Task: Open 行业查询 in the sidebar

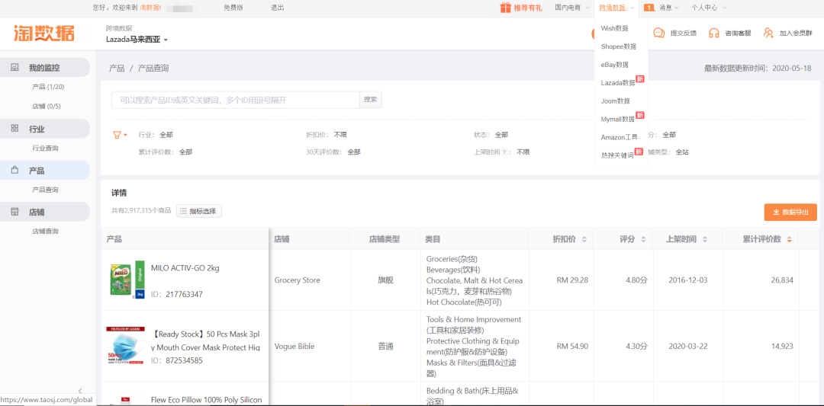Action: pyautogui.click(x=45, y=149)
